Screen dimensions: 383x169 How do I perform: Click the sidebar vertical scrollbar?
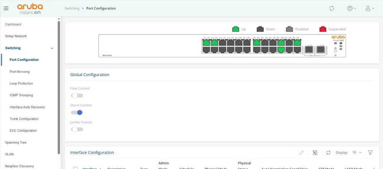(x=59, y=87)
